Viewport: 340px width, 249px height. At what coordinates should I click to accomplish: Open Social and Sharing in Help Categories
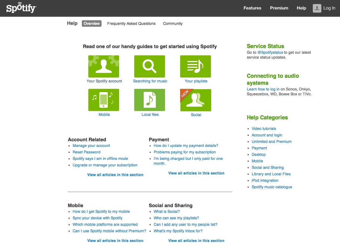pyautogui.click(x=268, y=167)
